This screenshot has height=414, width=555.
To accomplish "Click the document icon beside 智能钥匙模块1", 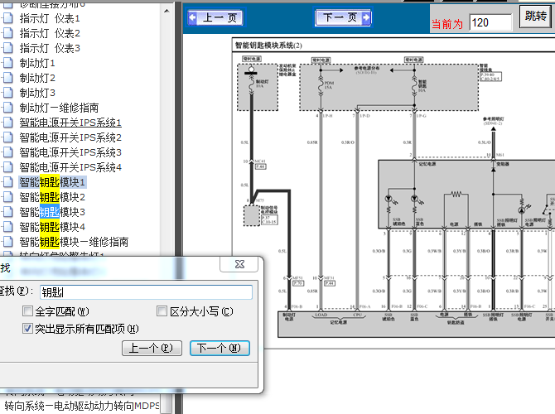I will click(7, 182).
